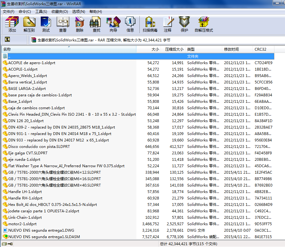285x247 pixels.
Task: Click the 添加 (Add) toolbar icon
Action: click(12, 24)
